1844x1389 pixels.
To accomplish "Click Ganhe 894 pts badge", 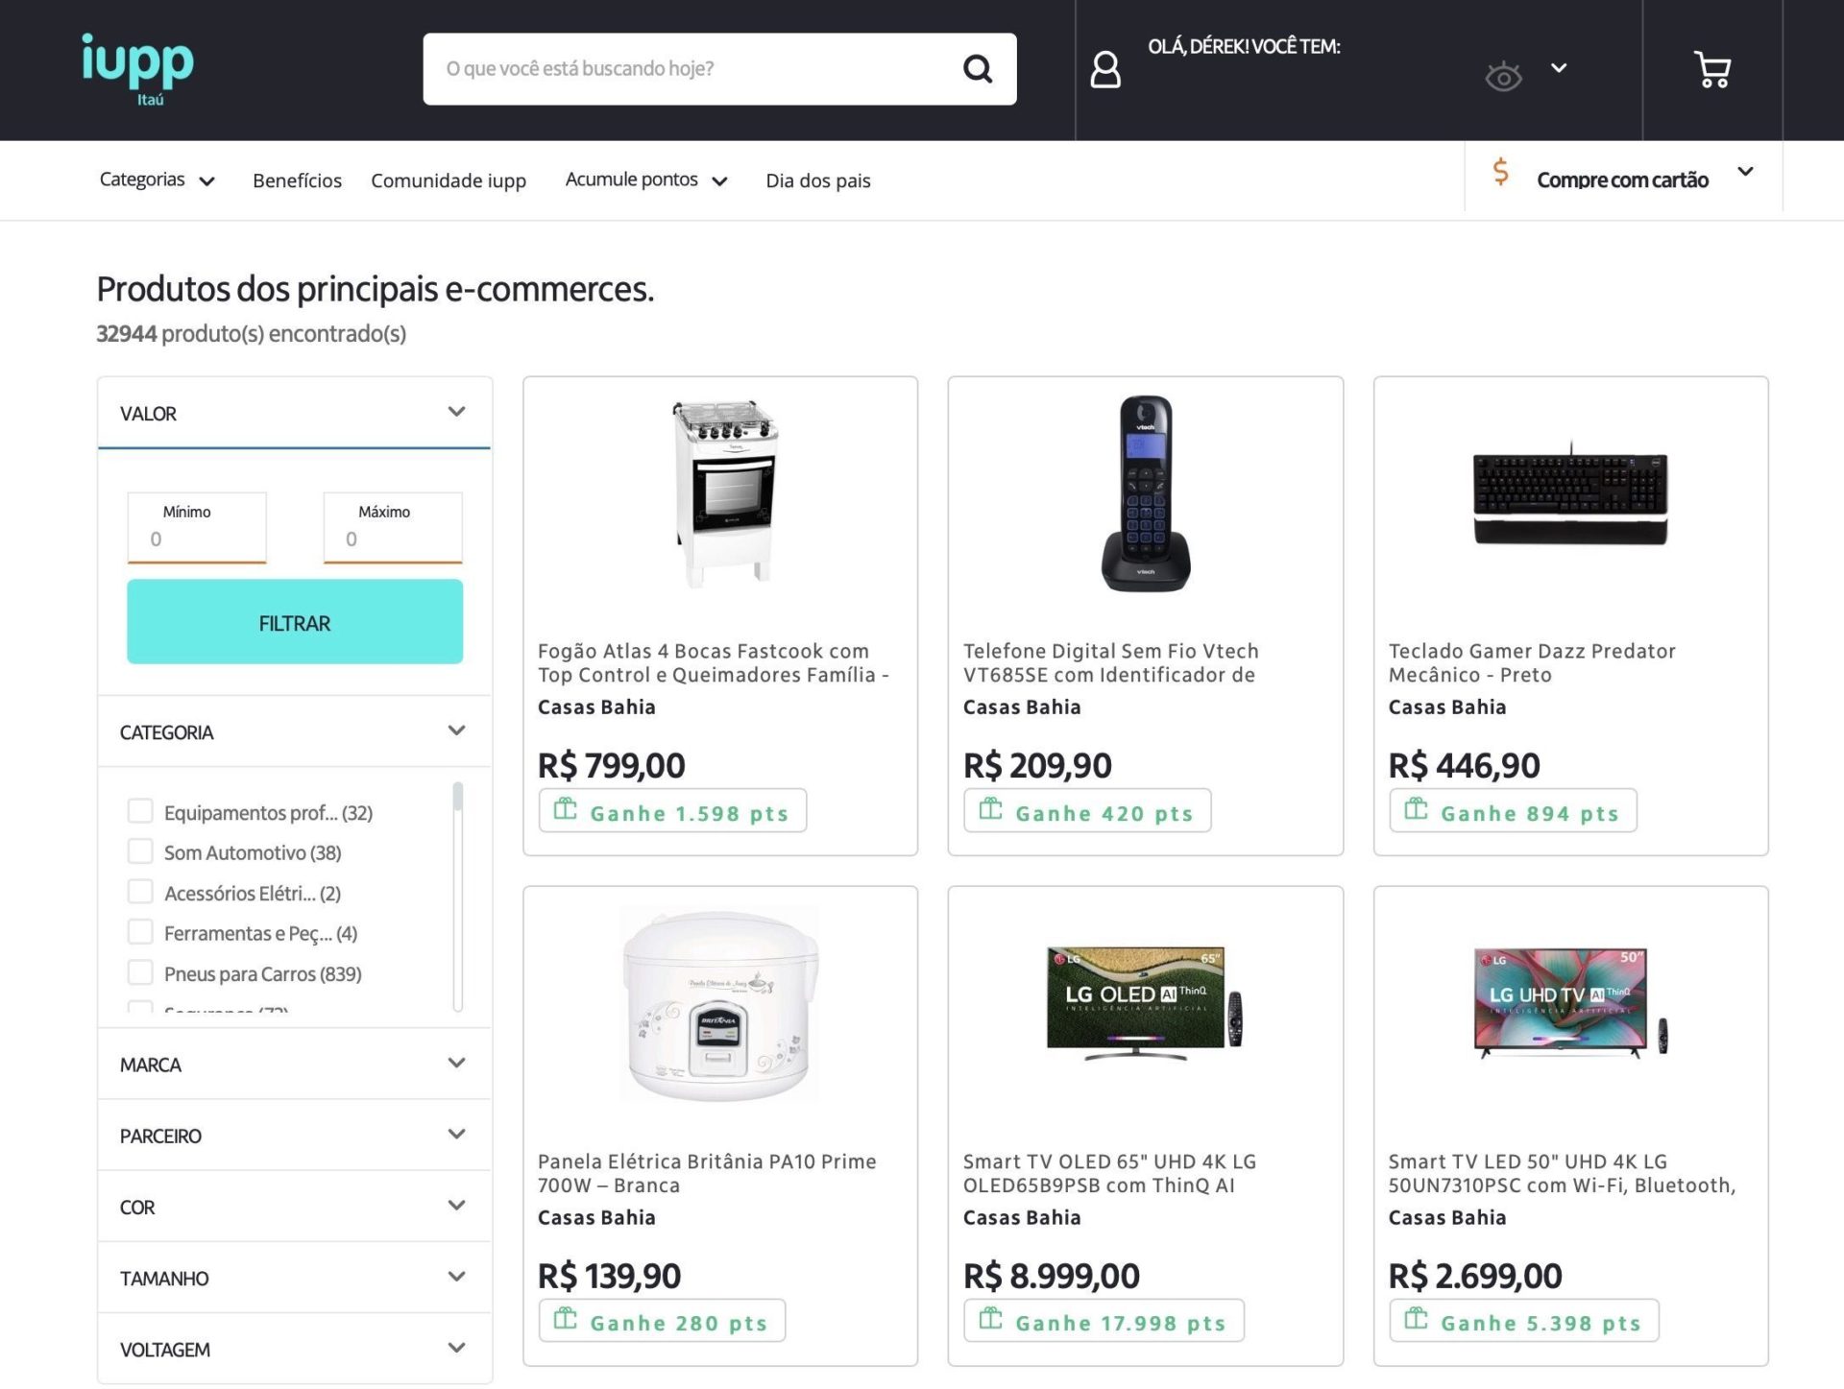I will pyautogui.click(x=1513, y=811).
